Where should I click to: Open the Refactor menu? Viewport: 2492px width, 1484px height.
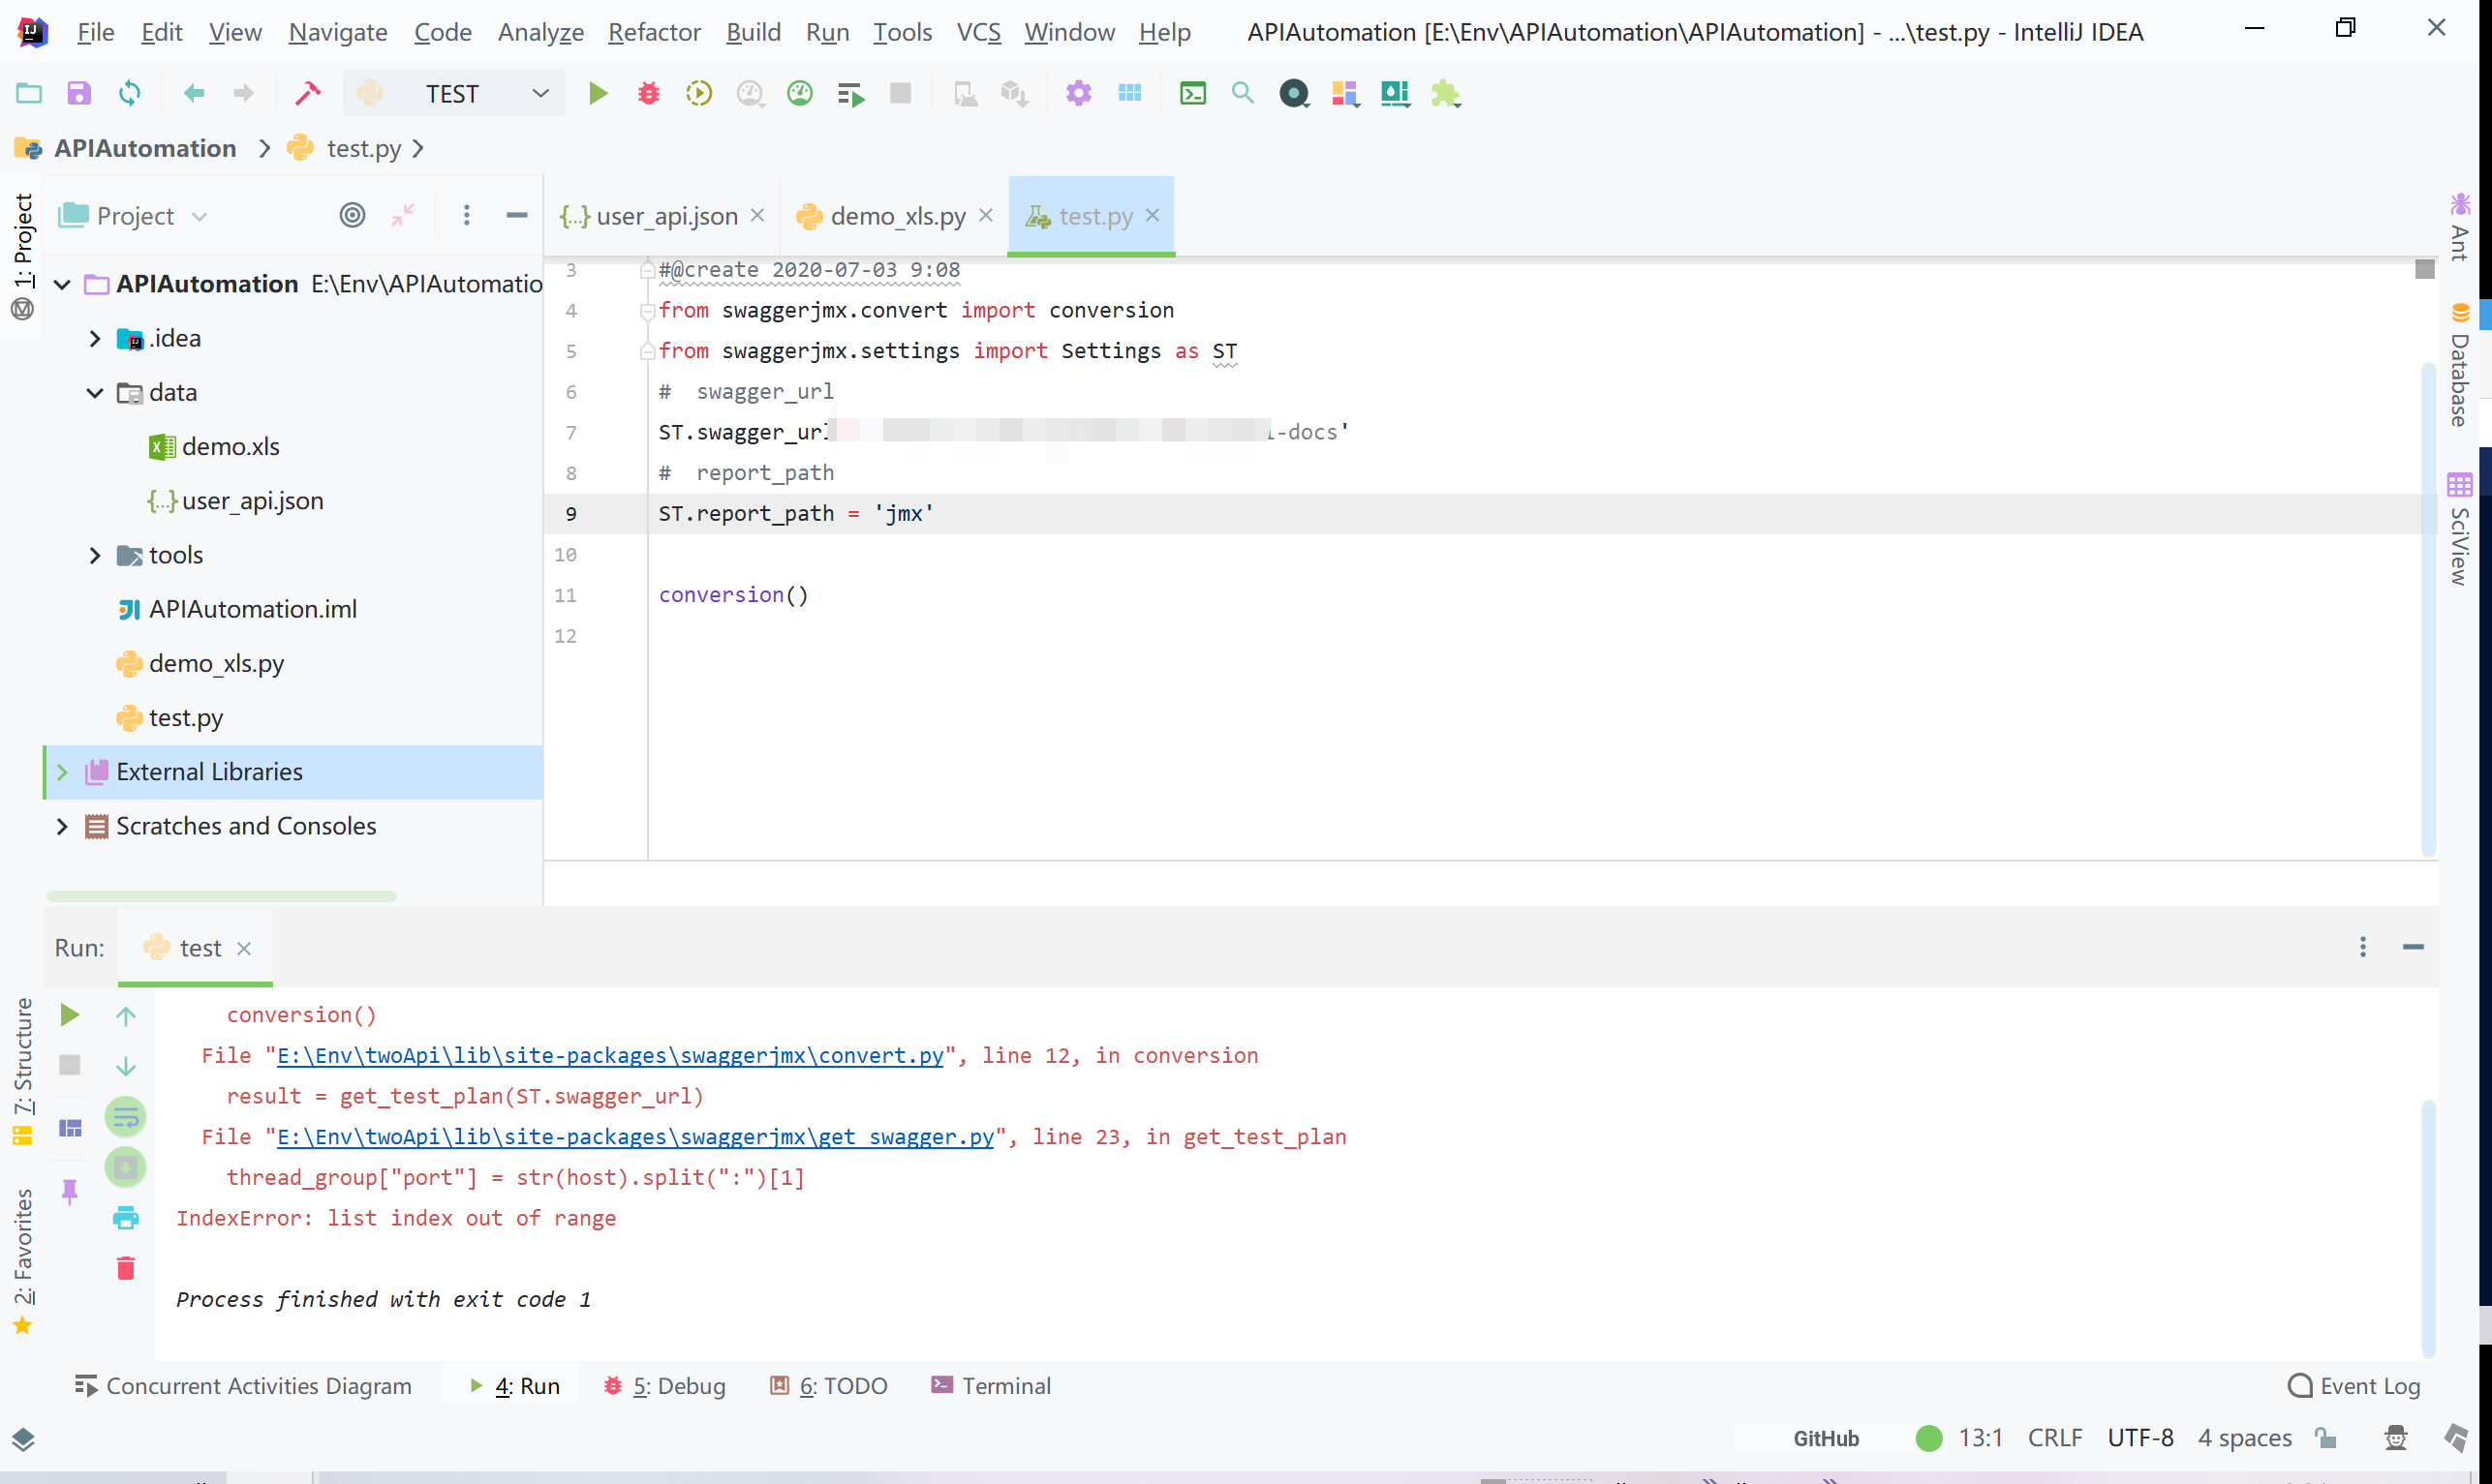(655, 32)
